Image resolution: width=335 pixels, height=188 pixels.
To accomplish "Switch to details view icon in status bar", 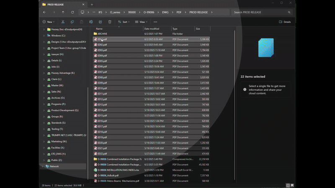I will pyautogui.click(x=288, y=185).
